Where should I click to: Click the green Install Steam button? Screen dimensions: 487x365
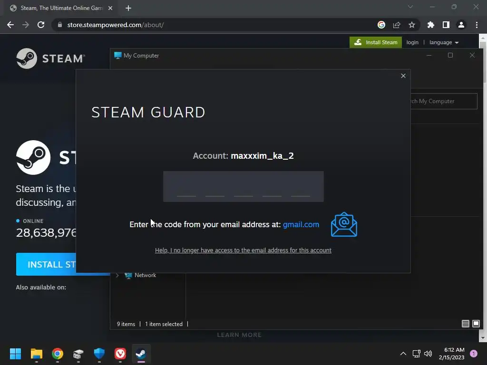[x=376, y=42]
